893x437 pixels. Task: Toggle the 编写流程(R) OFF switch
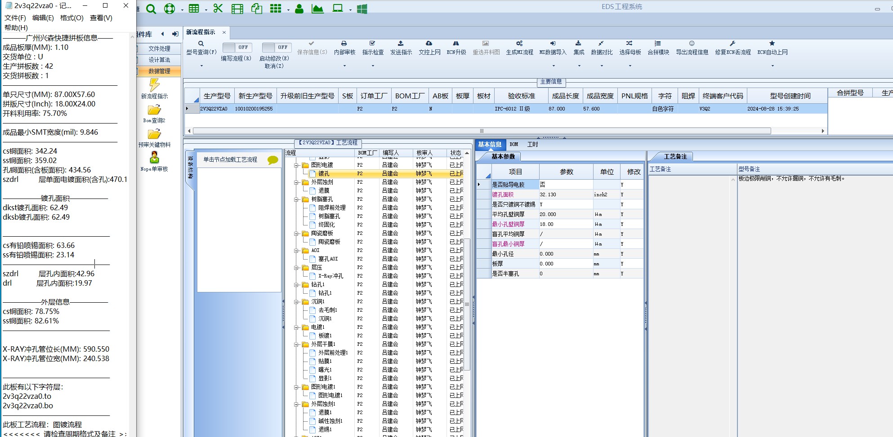pyautogui.click(x=237, y=47)
